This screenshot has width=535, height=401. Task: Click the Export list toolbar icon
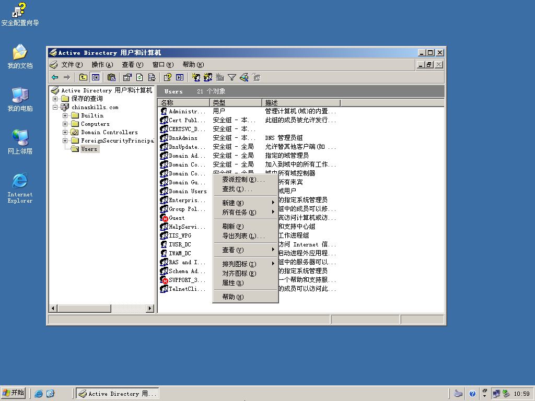[152, 77]
